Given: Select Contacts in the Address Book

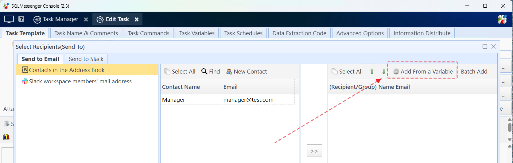Looking at the screenshot, I should click(87, 70).
